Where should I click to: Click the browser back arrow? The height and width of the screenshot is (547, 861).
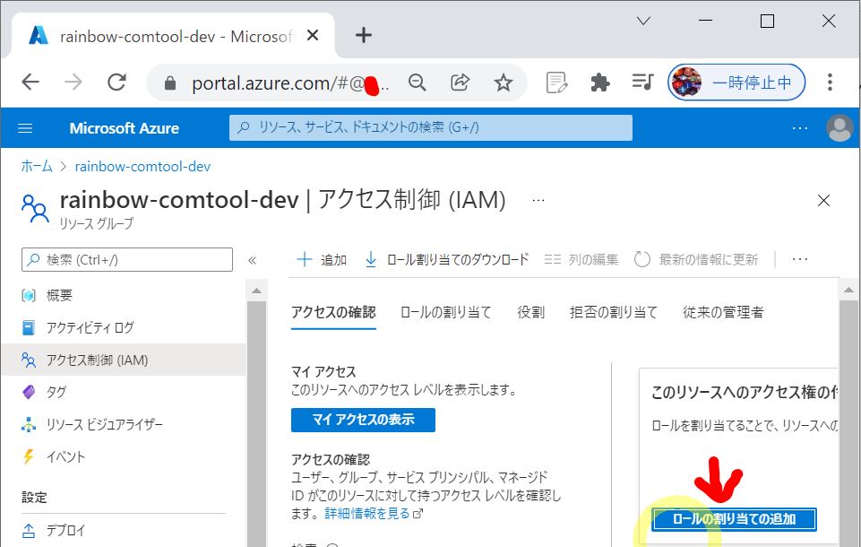[x=30, y=82]
